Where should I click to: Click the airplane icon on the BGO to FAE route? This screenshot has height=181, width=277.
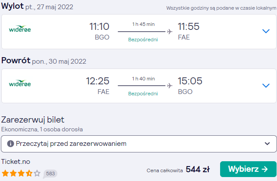click(169, 32)
